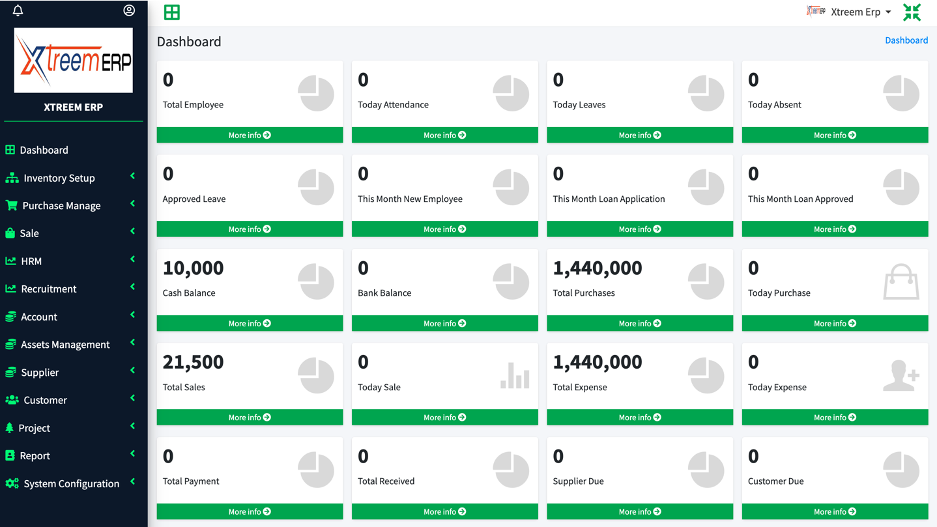
Task: Select the Report sidebar item
Action: (x=35, y=456)
